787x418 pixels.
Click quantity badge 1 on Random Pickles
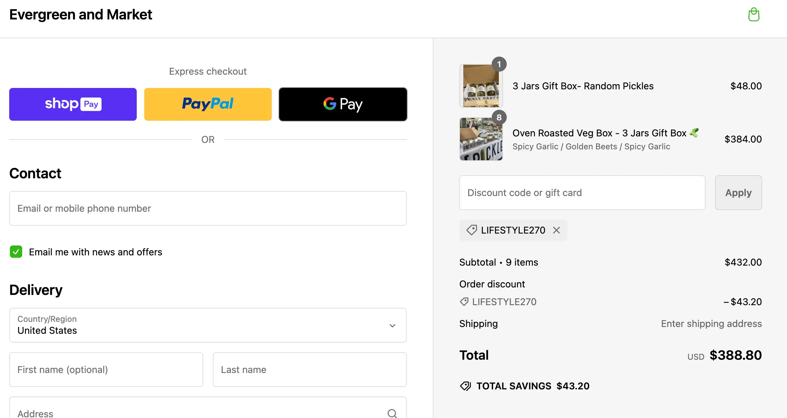pyautogui.click(x=499, y=64)
